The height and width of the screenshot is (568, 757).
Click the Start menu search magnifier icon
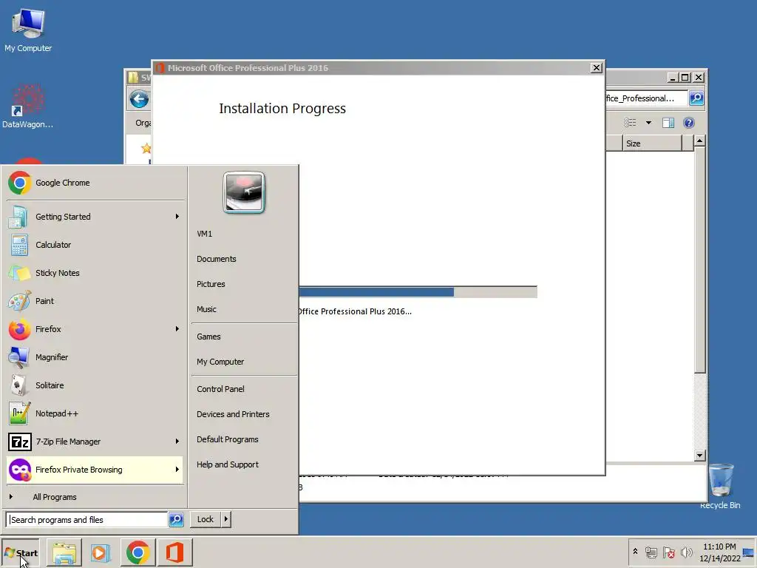pos(176,520)
